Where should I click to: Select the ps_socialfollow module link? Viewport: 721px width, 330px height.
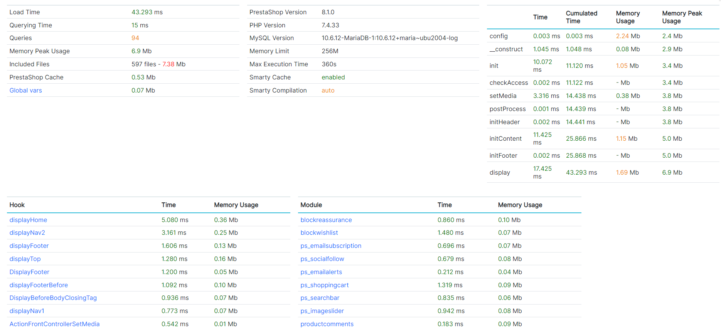322,259
